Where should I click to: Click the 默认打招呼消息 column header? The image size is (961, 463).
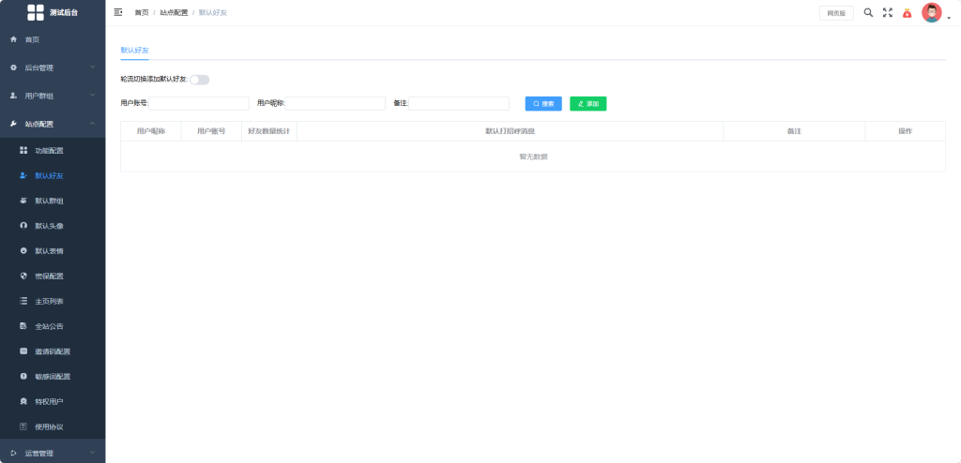[x=511, y=131]
